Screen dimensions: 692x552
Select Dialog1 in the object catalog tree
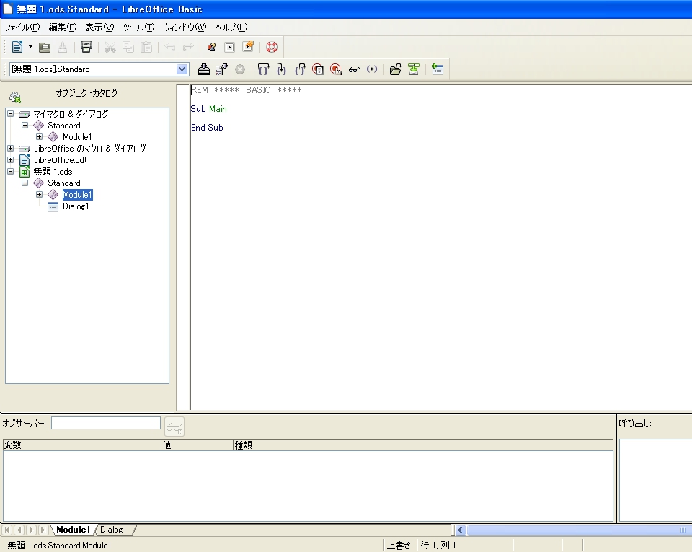point(75,206)
